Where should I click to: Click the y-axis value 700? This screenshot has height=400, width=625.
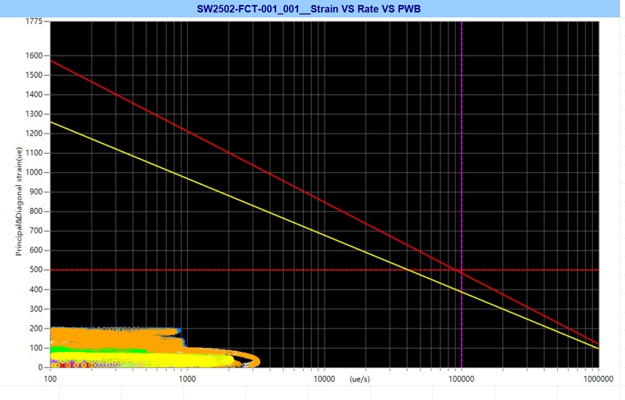click(36, 231)
